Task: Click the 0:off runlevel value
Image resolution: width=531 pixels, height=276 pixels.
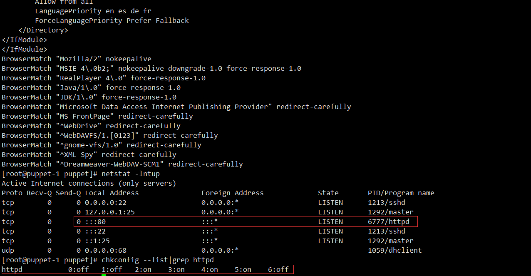Action: 79,269
